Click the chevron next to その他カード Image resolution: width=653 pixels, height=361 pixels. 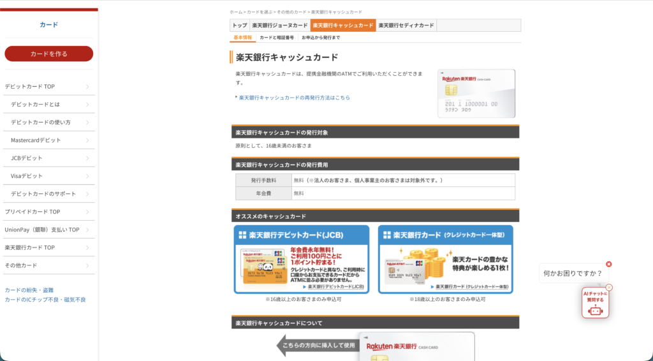coord(87,266)
